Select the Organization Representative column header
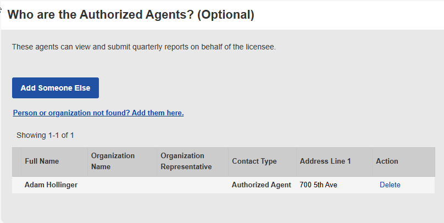Viewport: 444px width, 223px height. pos(186,161)
